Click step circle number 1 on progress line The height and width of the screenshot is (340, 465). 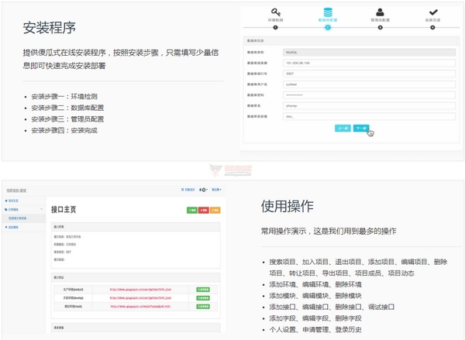click(275, 27)
